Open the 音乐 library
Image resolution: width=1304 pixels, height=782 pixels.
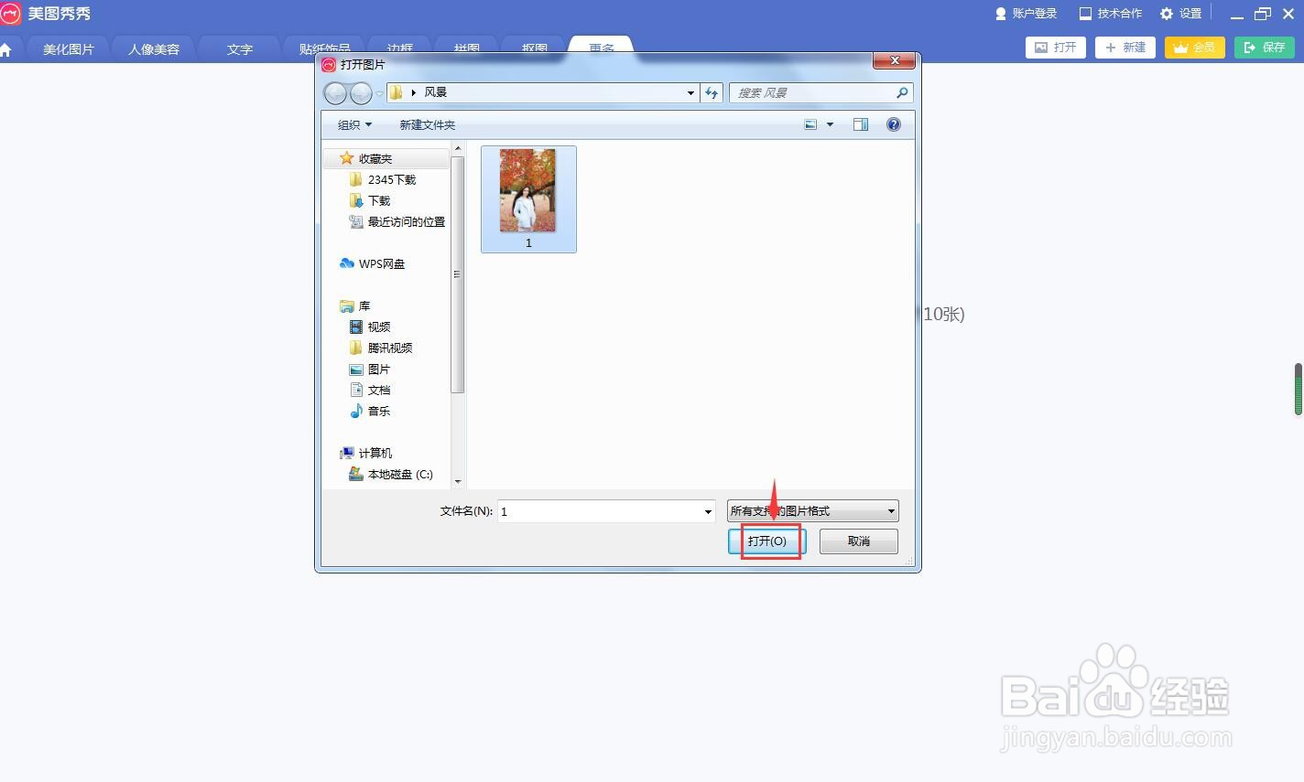point(370,411)
